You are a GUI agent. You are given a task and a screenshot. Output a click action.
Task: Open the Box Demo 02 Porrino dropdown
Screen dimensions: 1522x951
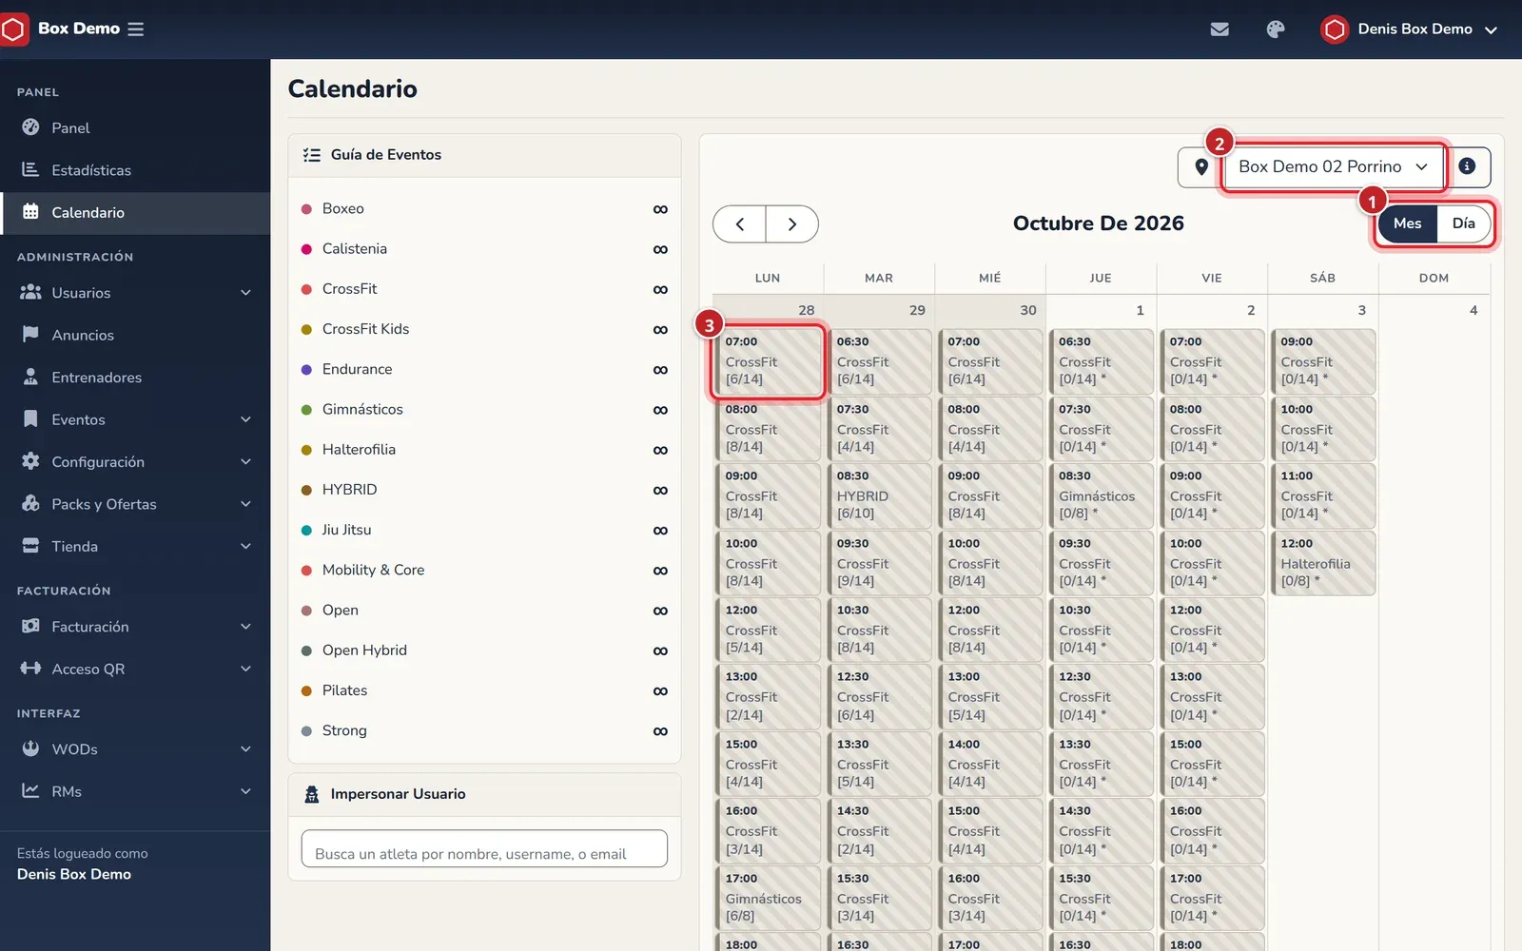pyautogui.click(x=1333, y=167)
